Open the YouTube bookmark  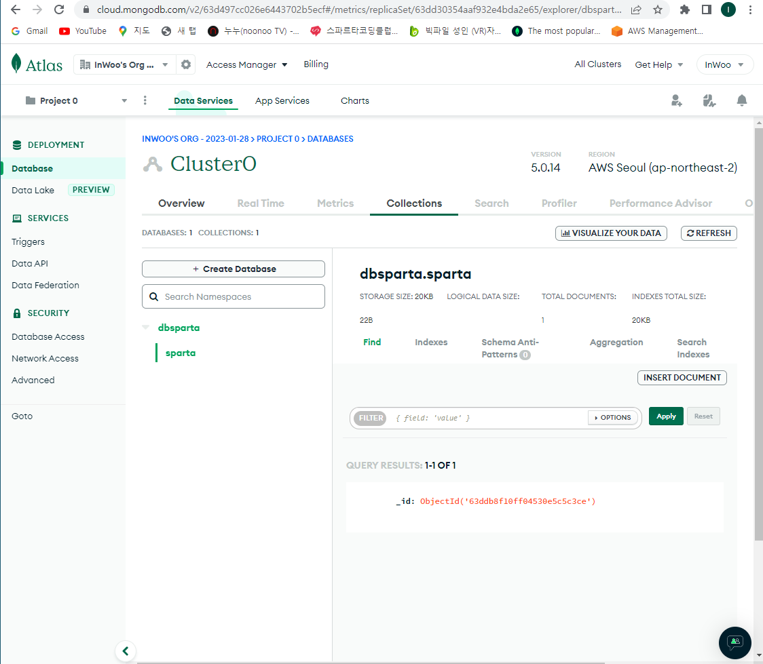pos(83,31)
